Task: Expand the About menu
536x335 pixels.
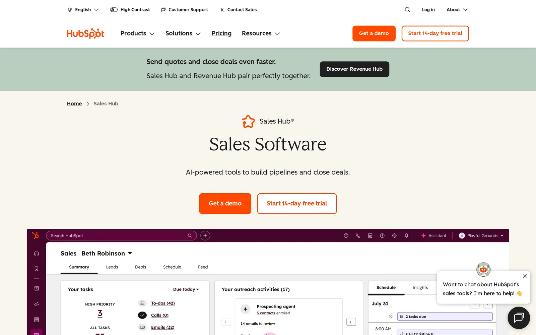Action: click(x=457, y=10)
